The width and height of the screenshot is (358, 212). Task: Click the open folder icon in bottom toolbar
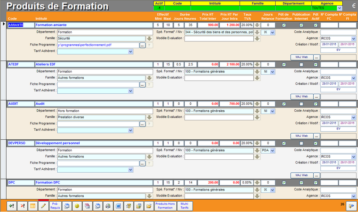click(148, 206)
